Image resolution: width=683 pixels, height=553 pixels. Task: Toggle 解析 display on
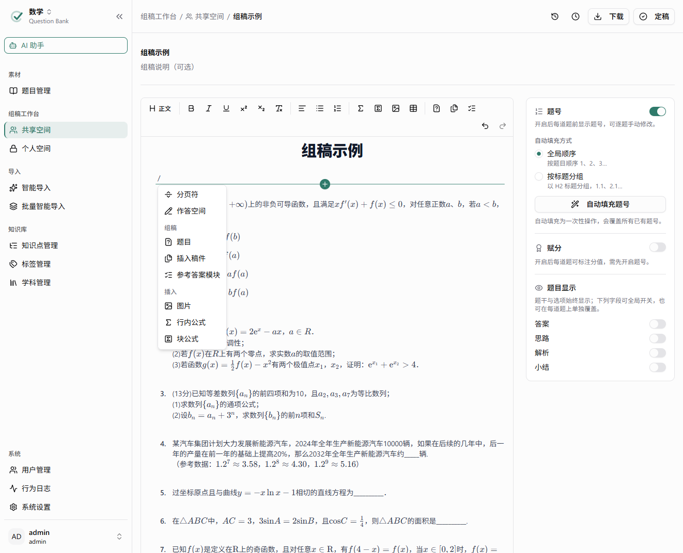coord(658,353)
